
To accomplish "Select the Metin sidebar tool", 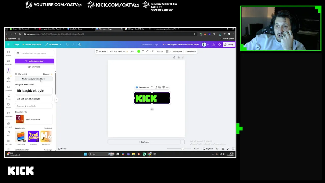I will click(x=8, y=71).
